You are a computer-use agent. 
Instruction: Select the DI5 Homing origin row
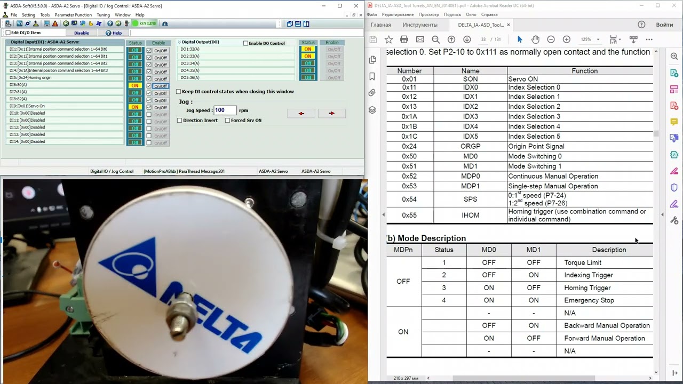coord(65,78)
